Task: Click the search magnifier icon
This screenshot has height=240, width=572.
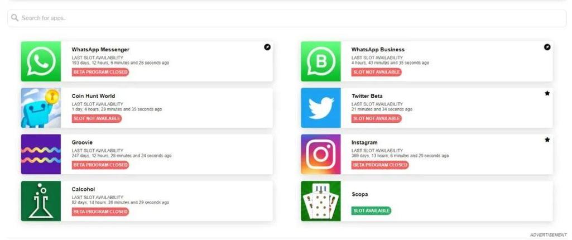Action: click(15, 17)
